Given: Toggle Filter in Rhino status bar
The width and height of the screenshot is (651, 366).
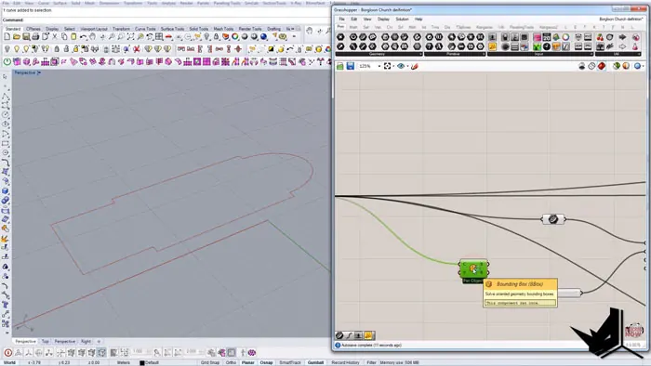Looking at the screenshot, I should click(371, 362).
